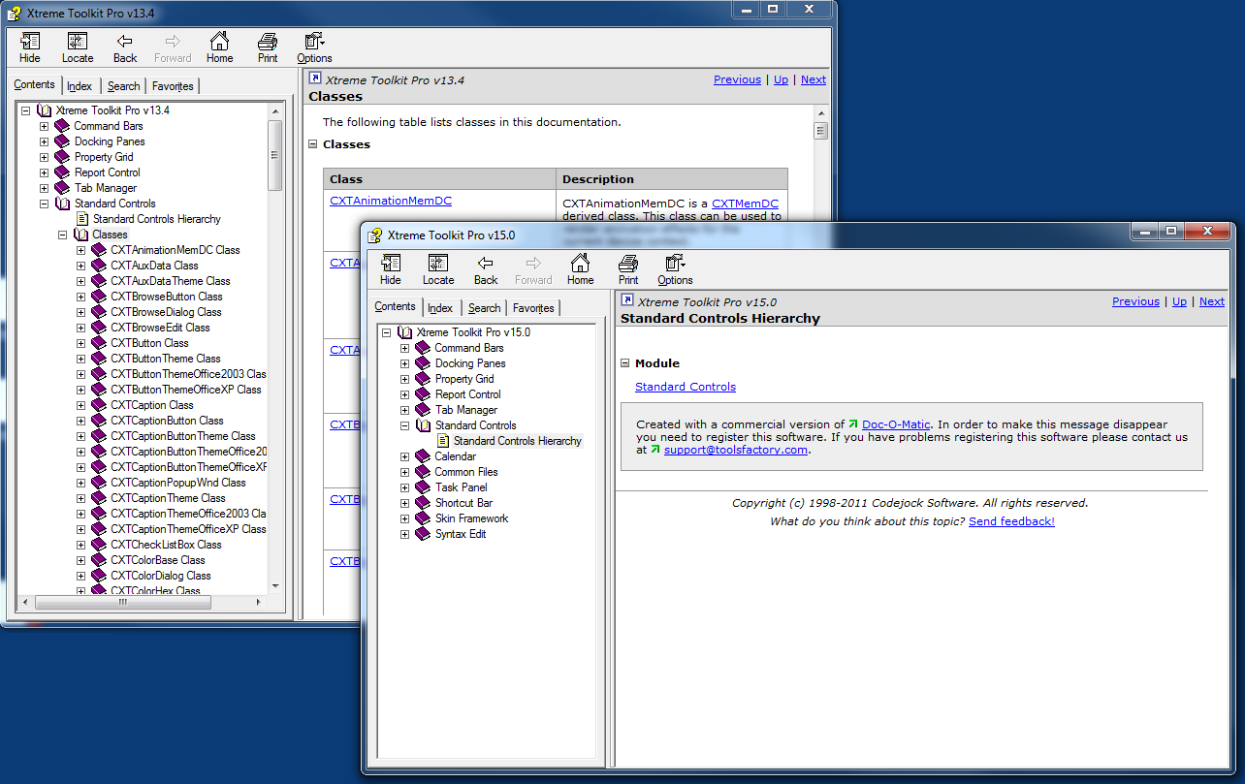This screenshot has width=1245, height=784.
Task: Expand Command Bars node in v13.4 tree
Action: click(44, 126)
